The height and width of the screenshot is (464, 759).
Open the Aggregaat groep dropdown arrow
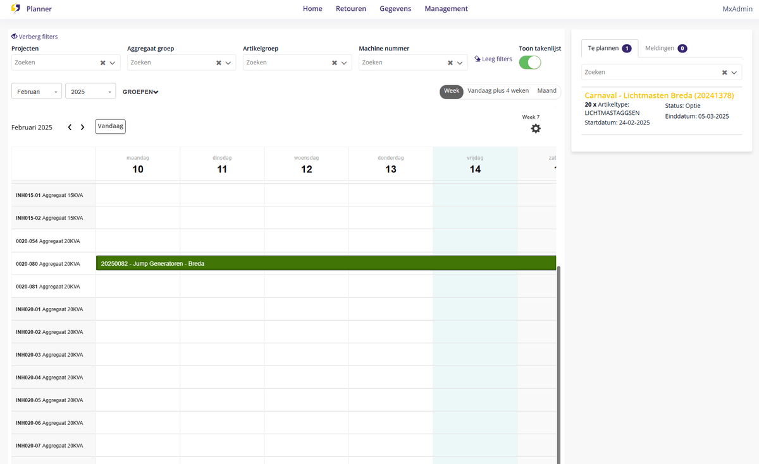click(x=228, y=62)
